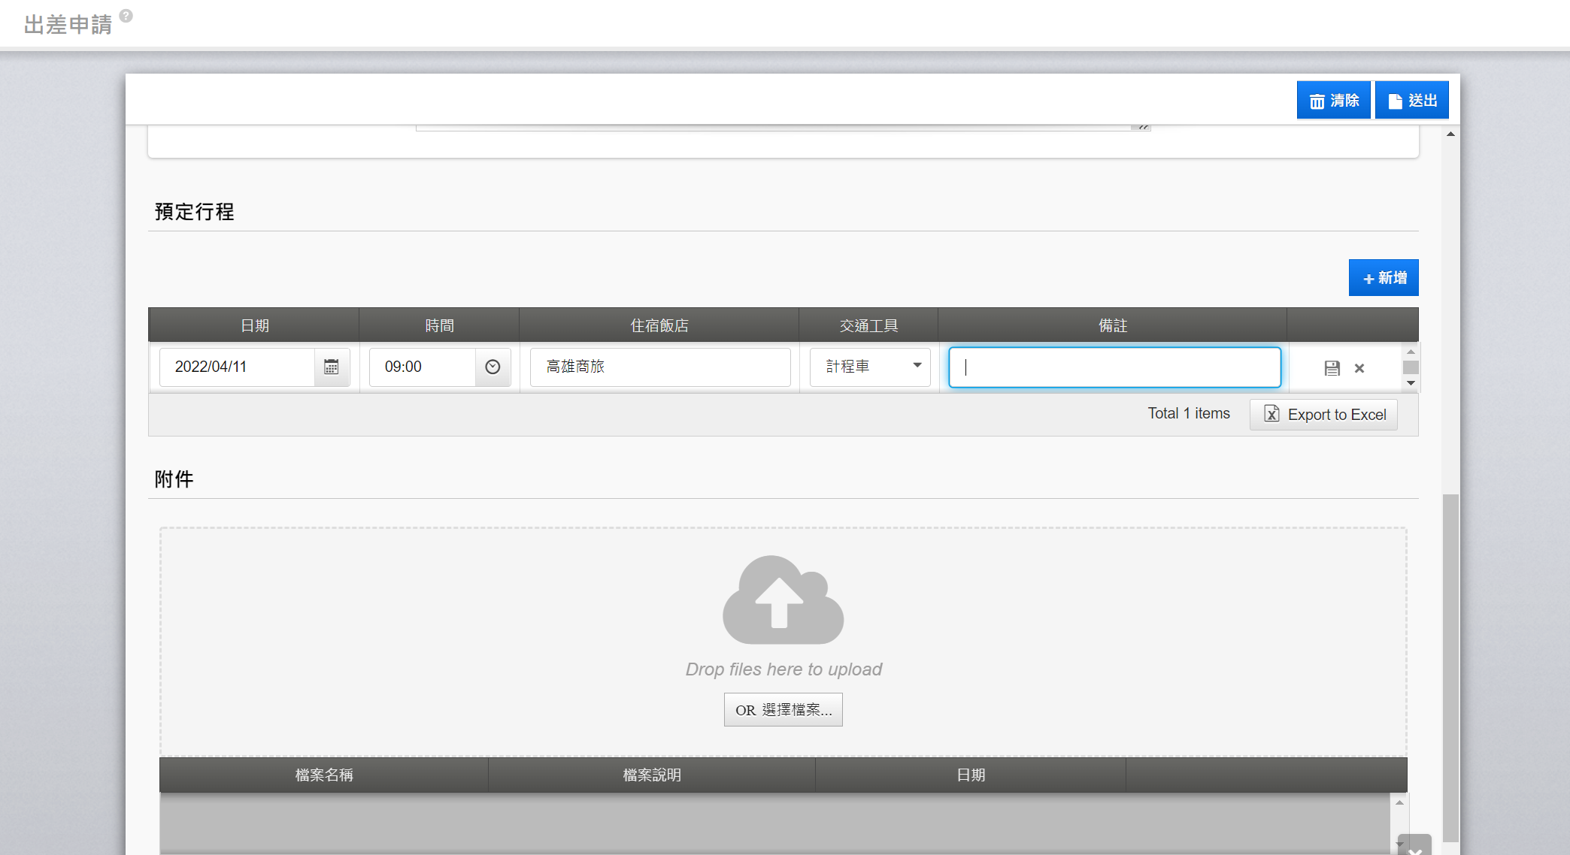
Task: Add new itinerary row with 新增
Action: pyautogui.click(x=1383, y=278)
